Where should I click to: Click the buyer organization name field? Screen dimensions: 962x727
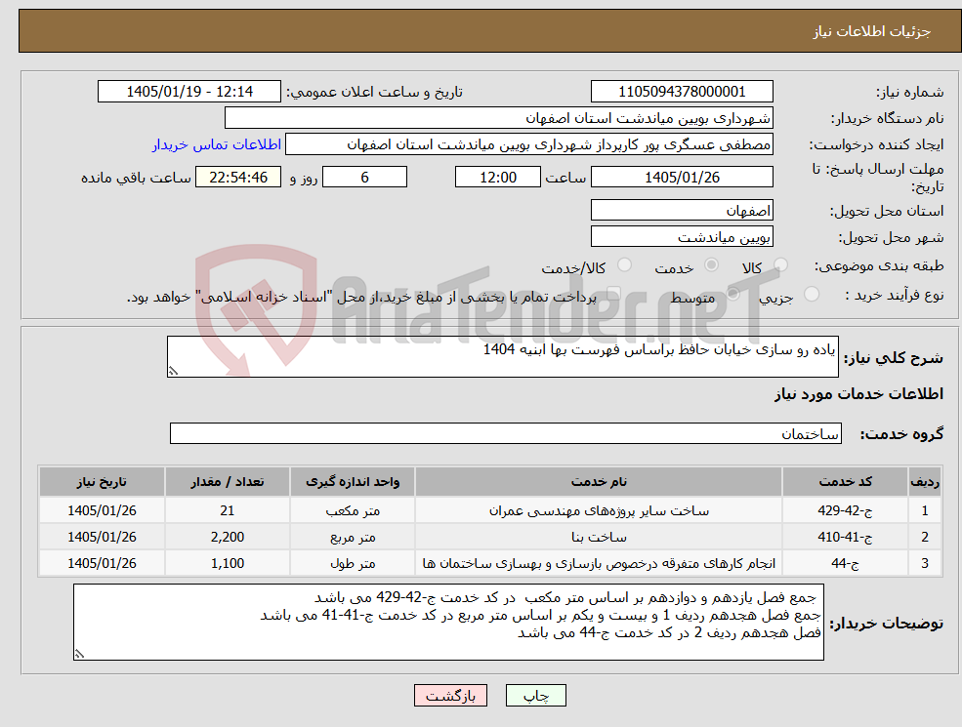[x=499, y=118]
